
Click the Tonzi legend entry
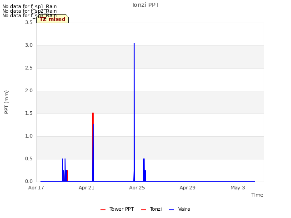pos(151,209)
